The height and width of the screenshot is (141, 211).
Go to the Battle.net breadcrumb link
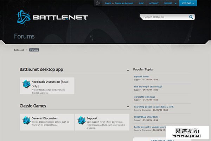click(19, 50)
